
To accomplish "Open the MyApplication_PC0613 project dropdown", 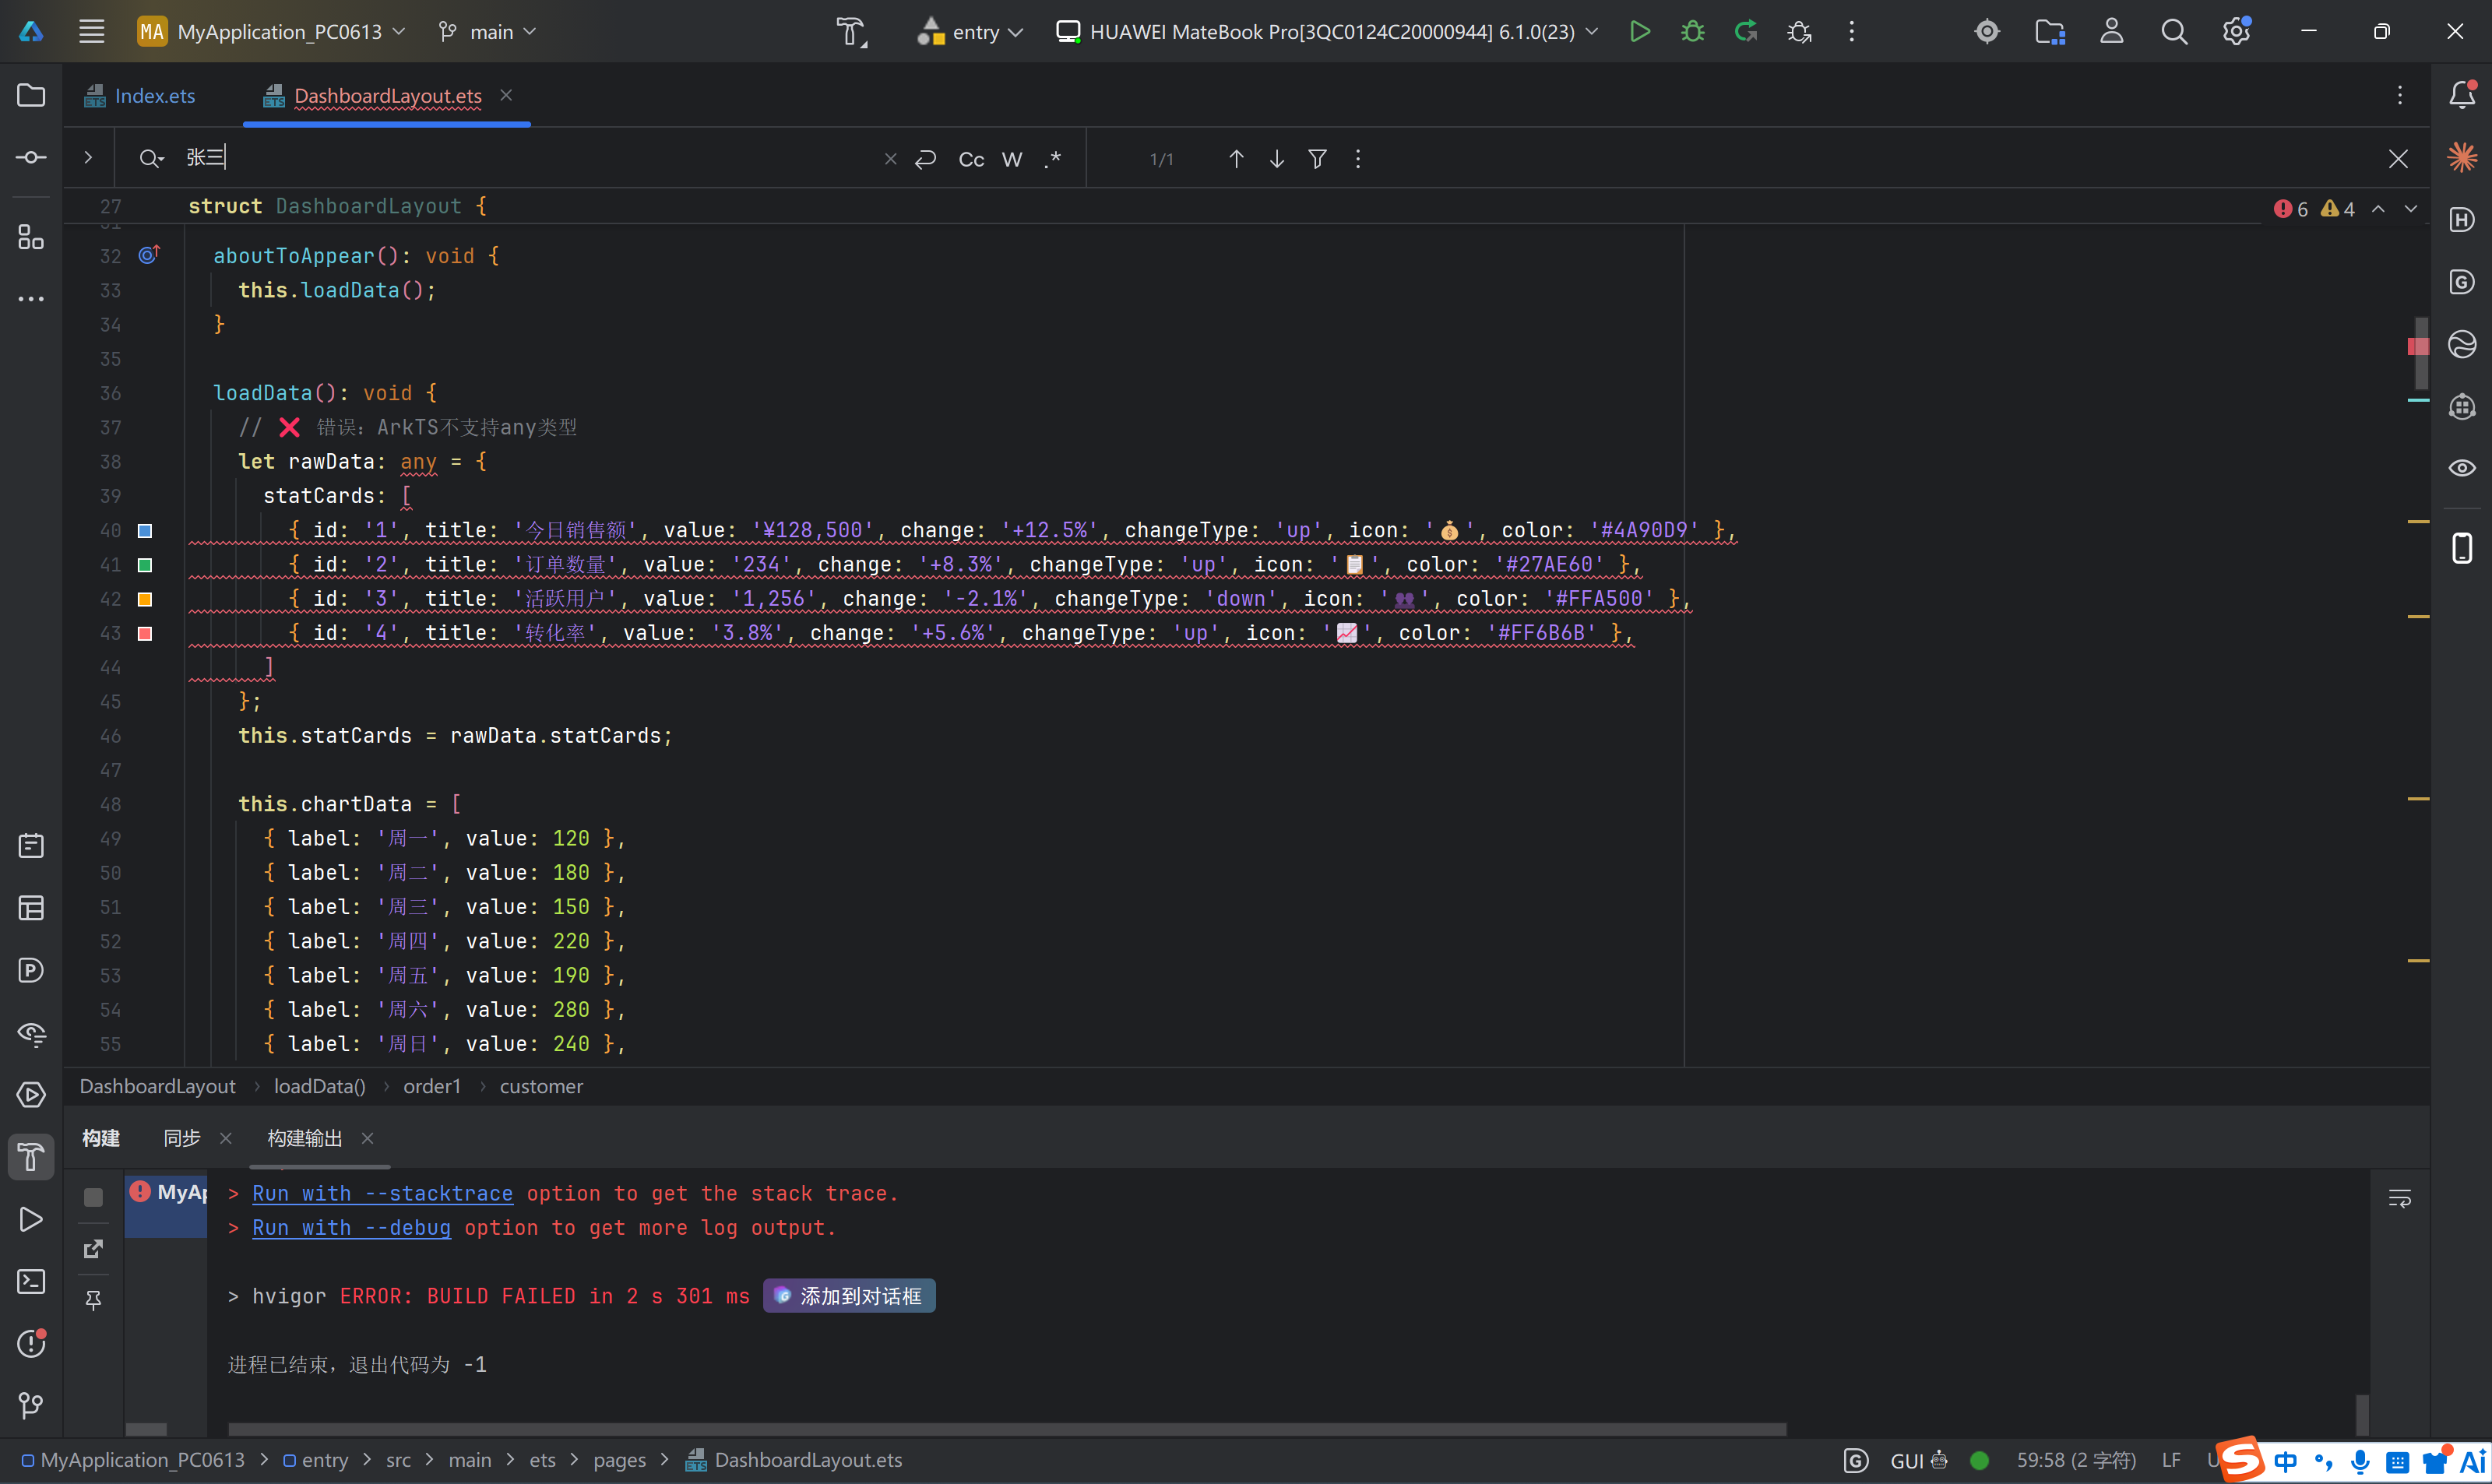I will coord(272,32).
